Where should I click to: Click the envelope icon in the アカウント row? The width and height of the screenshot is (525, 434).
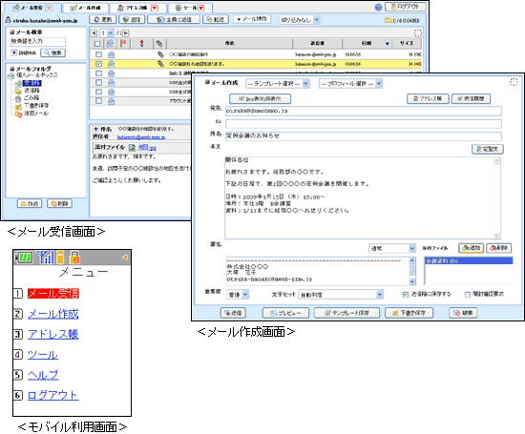point(111,101)
